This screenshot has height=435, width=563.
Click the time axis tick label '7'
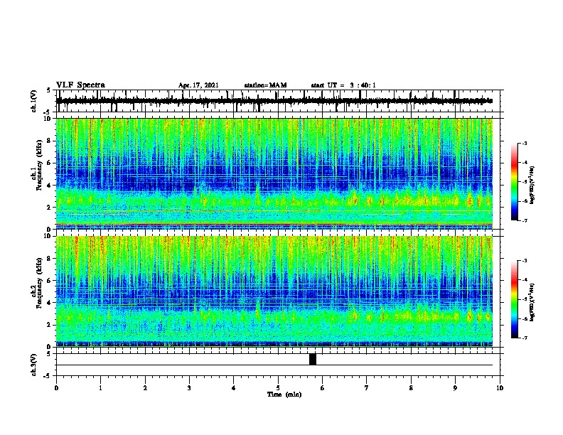[367, 387]
